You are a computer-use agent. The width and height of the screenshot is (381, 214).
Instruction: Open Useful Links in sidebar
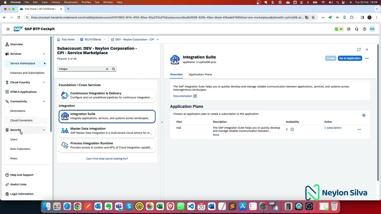(18, 184)
